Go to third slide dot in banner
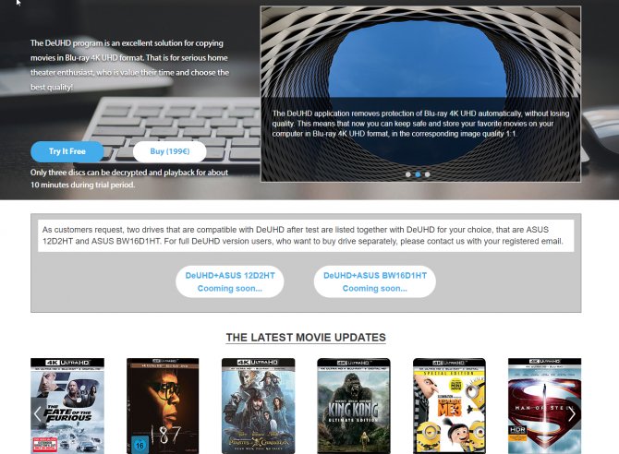The height and width of the screenshot is (454, 619). point(428,174)
